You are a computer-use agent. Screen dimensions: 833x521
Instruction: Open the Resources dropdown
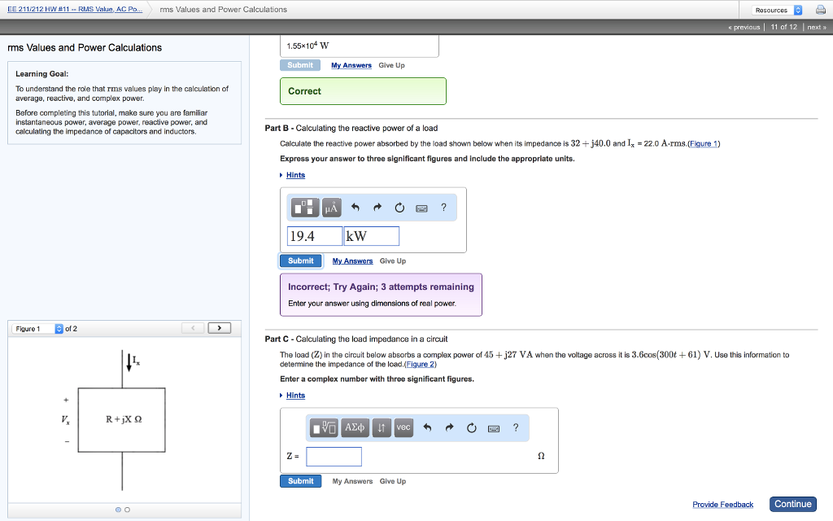pos(774,9)
